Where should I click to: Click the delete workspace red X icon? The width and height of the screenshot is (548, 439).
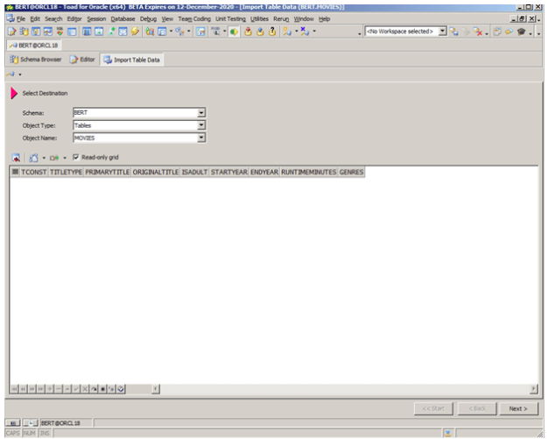(478, 32)
